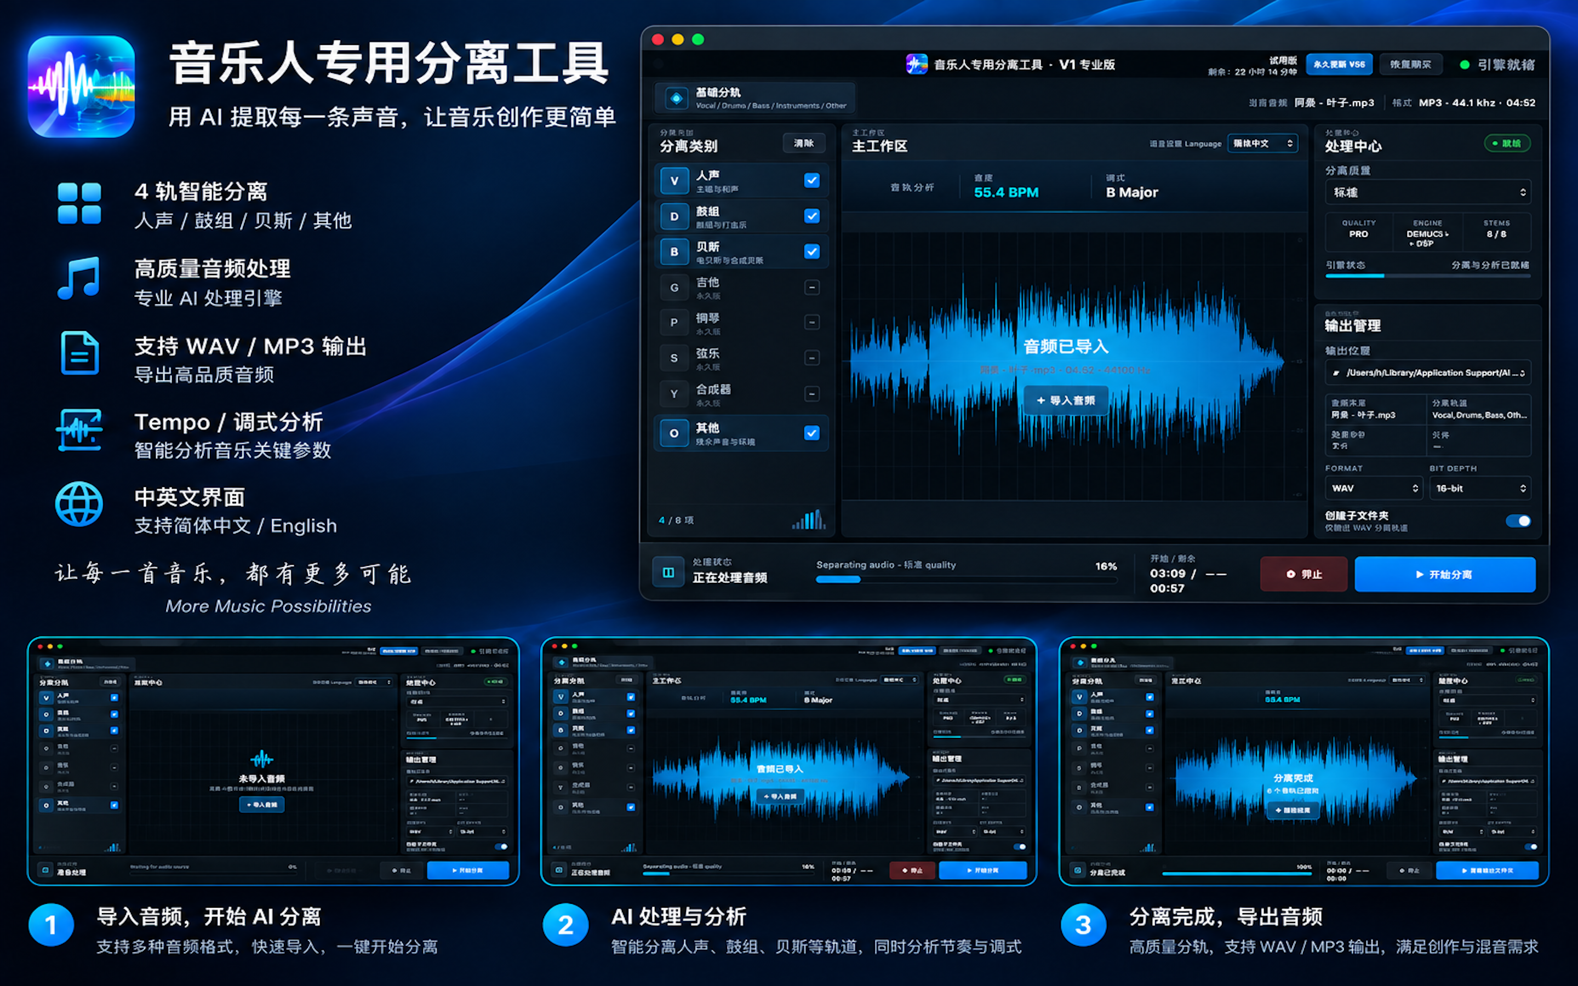
Task: Click the O icon of the 其他 track
Action: tap(674, 433)
